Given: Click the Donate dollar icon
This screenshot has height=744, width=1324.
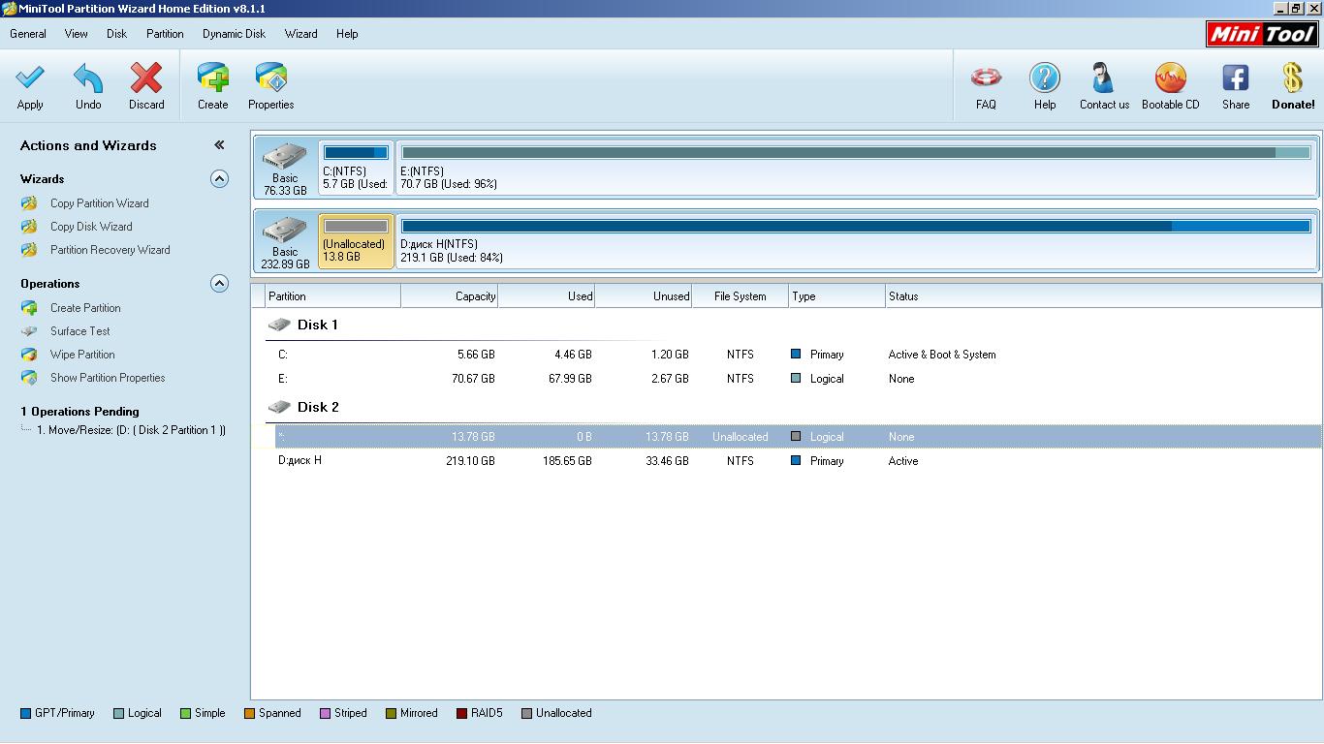Looking at the screenshot, I should pos(1292,77).
